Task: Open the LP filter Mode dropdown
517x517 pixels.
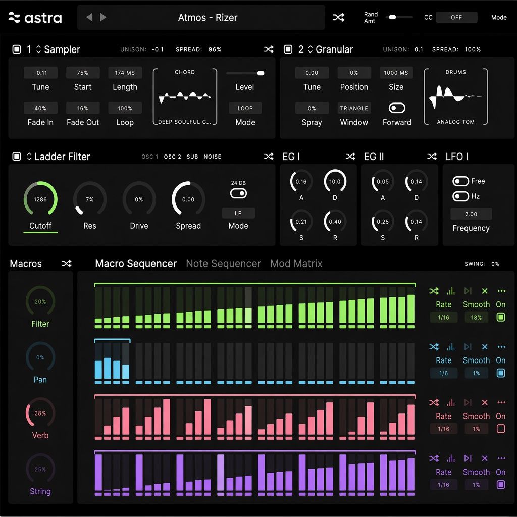Action: pyautogui.click(x=238, y=213)
